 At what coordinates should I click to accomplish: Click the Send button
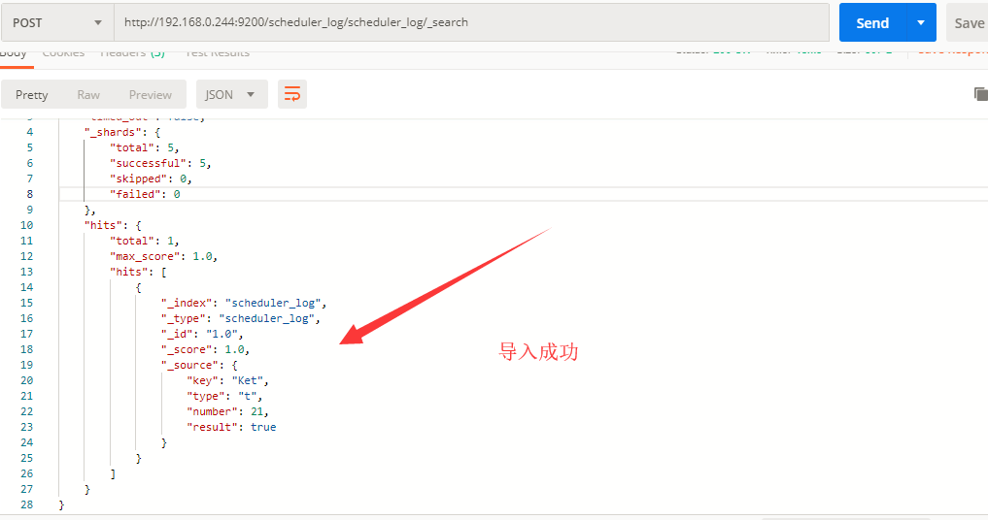872,22
